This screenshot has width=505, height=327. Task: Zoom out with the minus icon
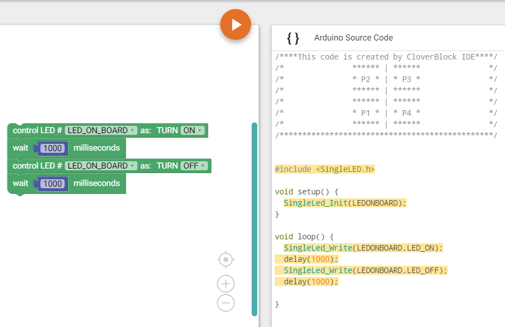(226, 303)
